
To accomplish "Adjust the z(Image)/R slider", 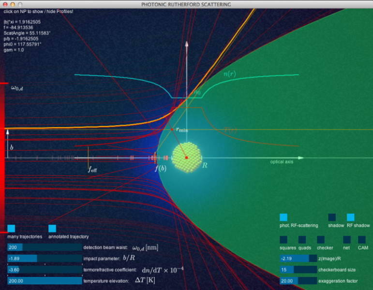I will 298,259.
